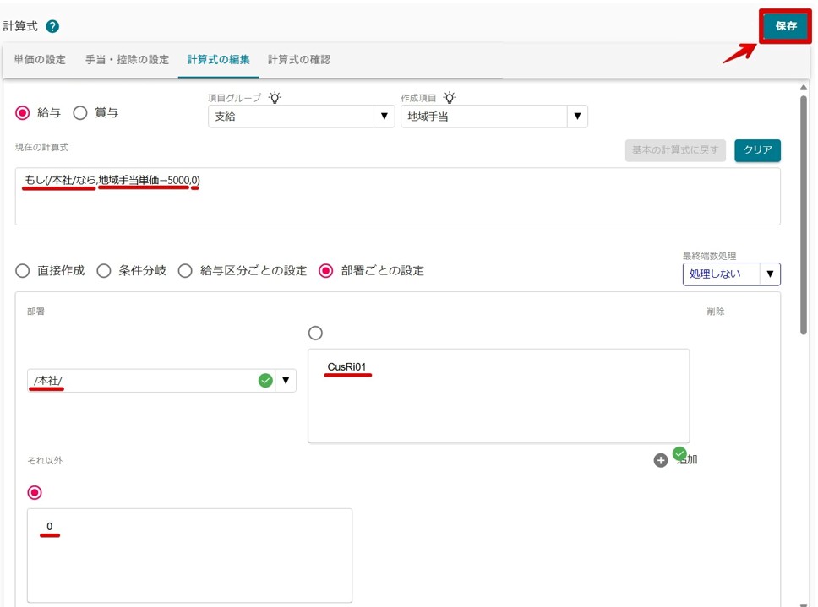The height and width of the screenshot is (607, 818).
Task: Click the scrollbar up arrow
Action: (x=804, y=88)
